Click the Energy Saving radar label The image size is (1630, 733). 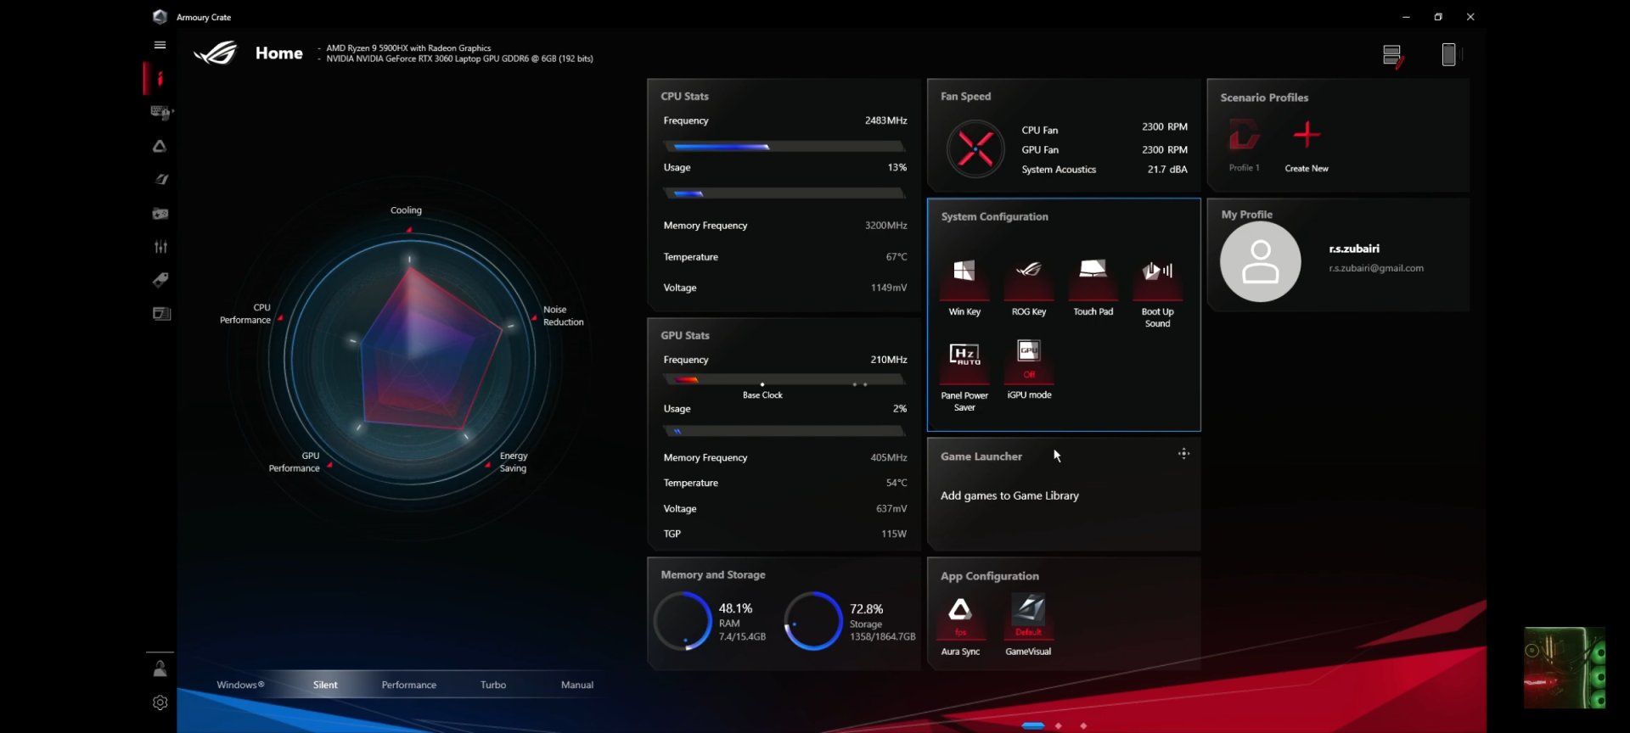pos(513,462)
